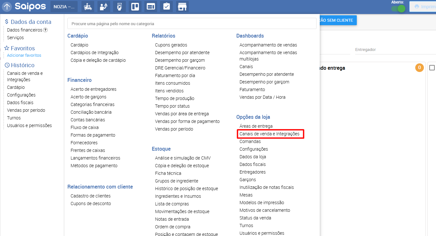This screenshot has width=436, height=236.
Task: Open Cupons de desconto
Action: coord(91,204)
